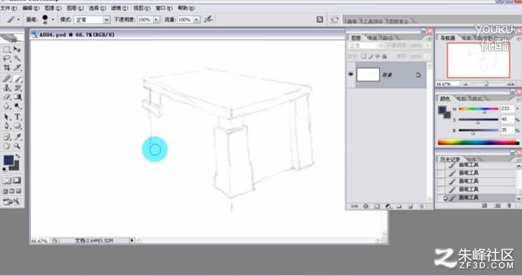This screenshot has width=522, height=276.
Task: Toggle lock position in Layers panel
Action: (377, 57)
